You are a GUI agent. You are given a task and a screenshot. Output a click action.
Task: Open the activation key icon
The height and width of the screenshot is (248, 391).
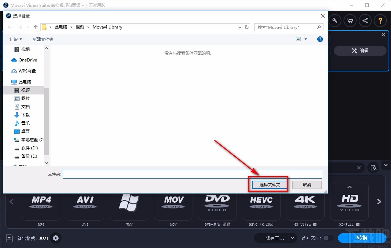(335, 21)
